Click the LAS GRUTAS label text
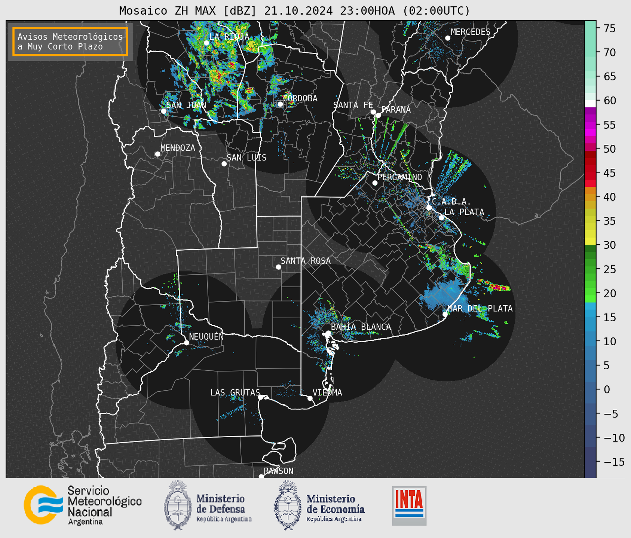 coord(235,392)
